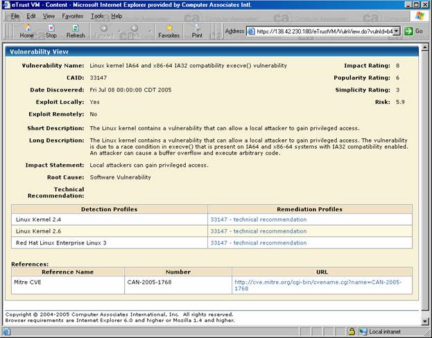The image size is (432, 338).
Task: Click the Home toolbar button
Action: point(26,30)
